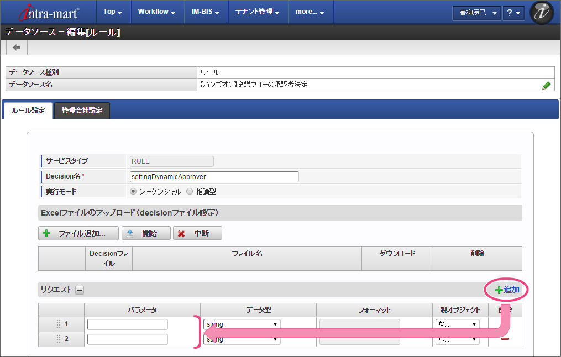Open the 青柳辰巳 user dropdown
Screen dimensions: 561x357
pyautogui.click(x=476, y=13)
